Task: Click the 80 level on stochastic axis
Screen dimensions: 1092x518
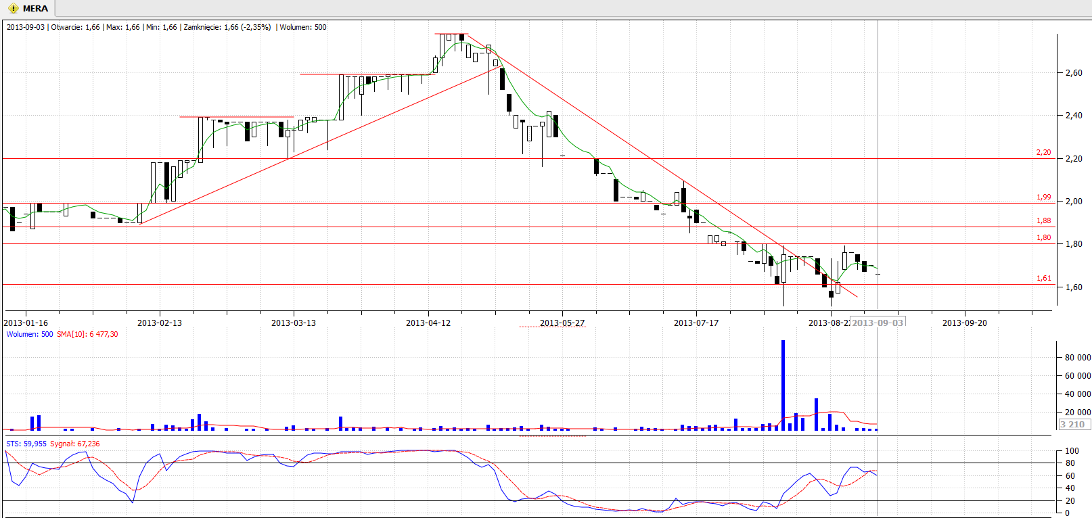Action: (1070, 463)
